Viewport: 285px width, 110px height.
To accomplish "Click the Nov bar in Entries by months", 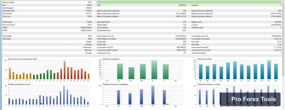I will [269, 70].
